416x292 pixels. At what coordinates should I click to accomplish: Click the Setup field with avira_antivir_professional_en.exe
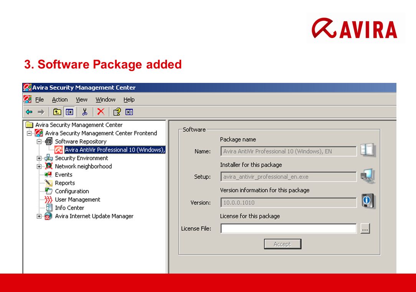288,177
